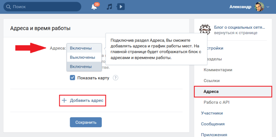Go to Работа с API section
Viewport: 276px width, 137px height.
click(x=217, y=102)
